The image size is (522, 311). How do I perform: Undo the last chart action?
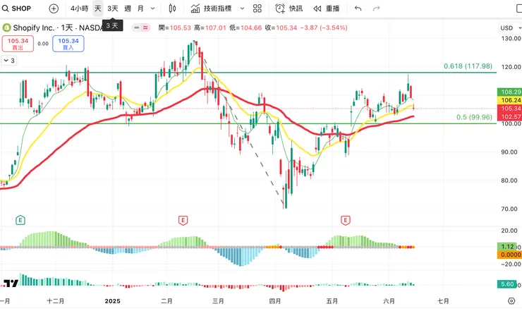(358, 8)
